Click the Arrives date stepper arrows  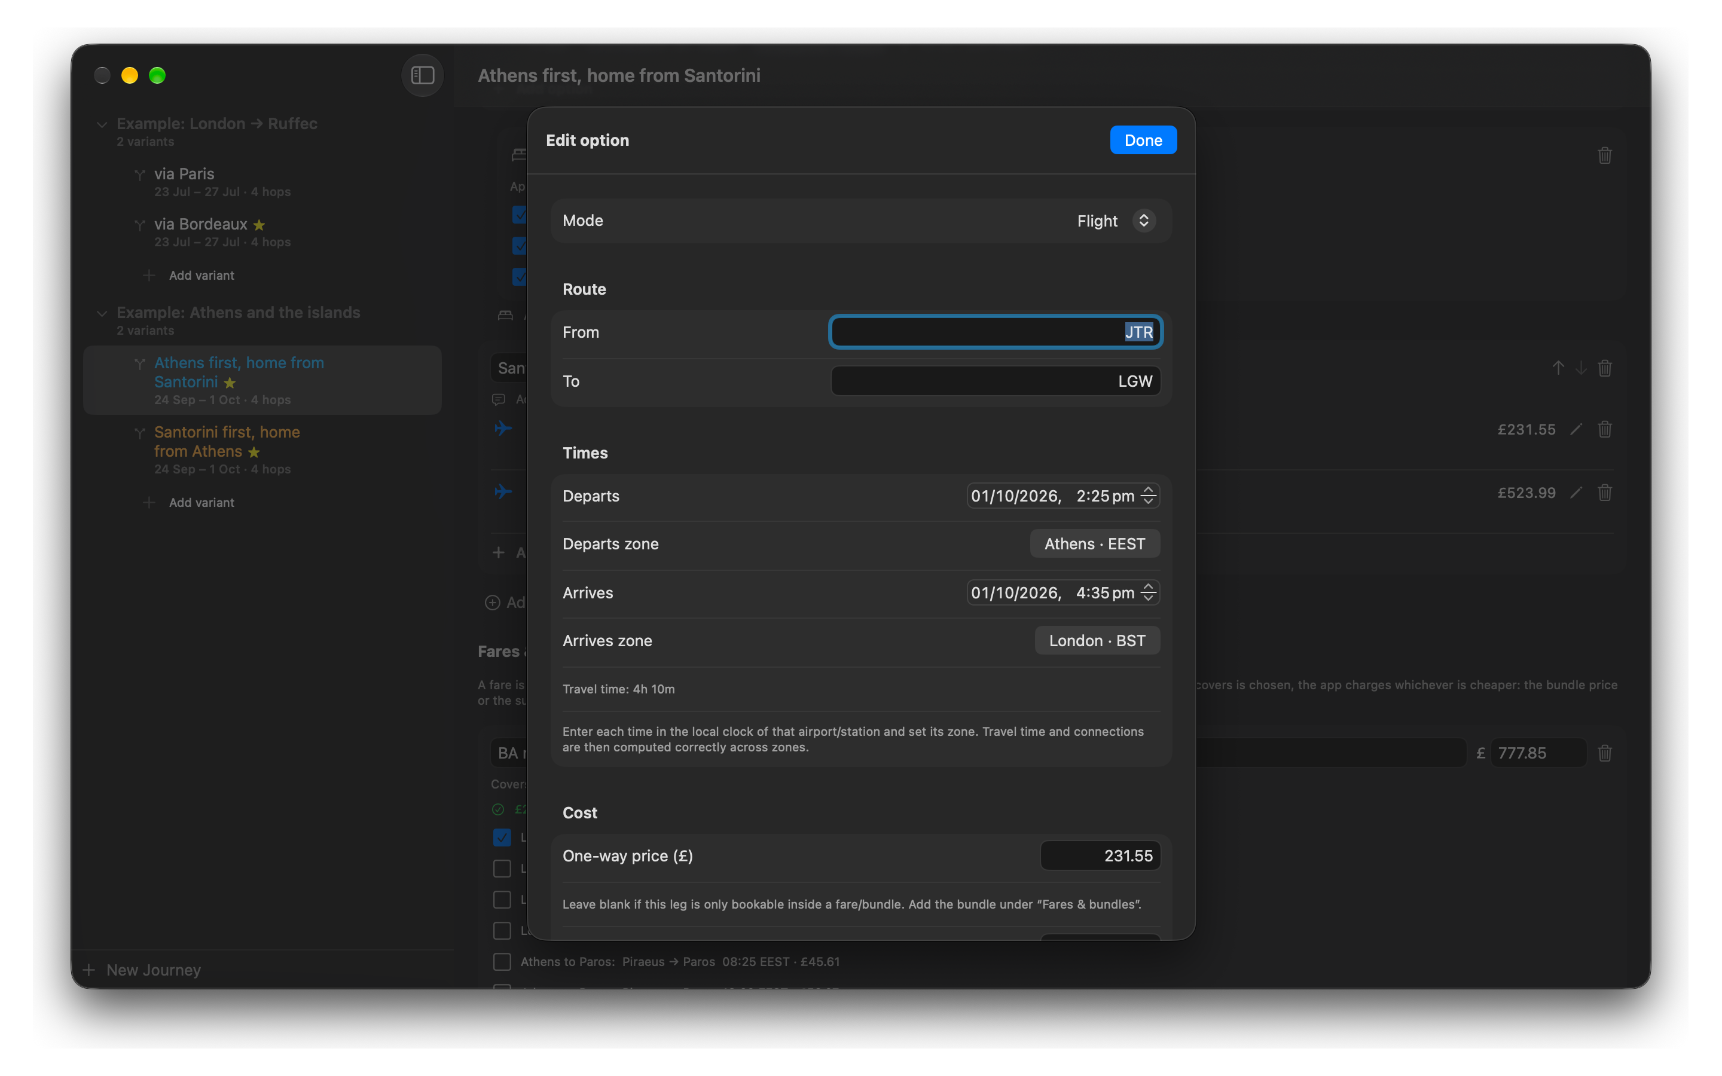tap(1148, 593)
